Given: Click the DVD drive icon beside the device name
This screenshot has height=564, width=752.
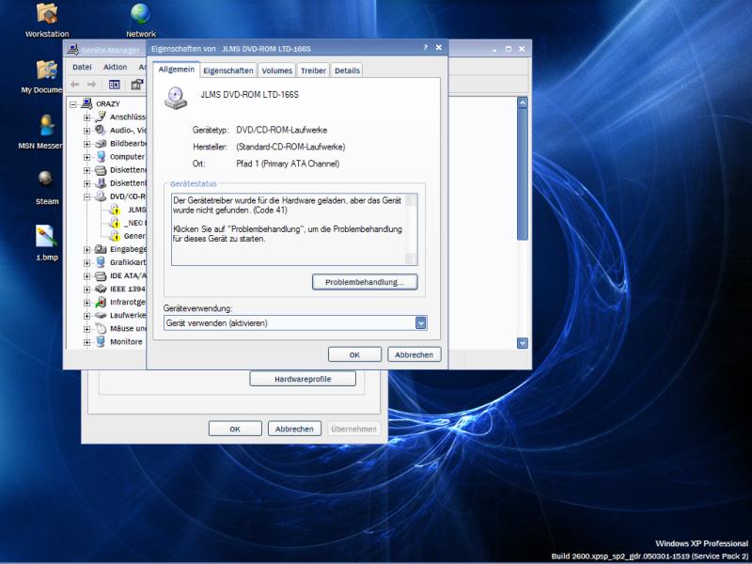Looking at the screenshot, I should point(176,98).
